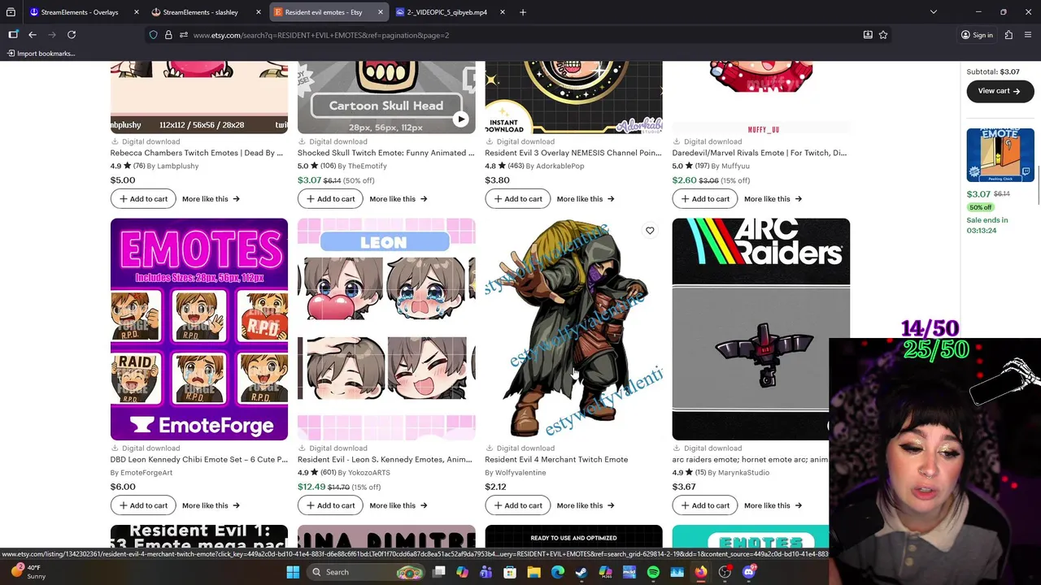Show site security shield information
The image size is (1041, 585).
[x=153, y=35]
